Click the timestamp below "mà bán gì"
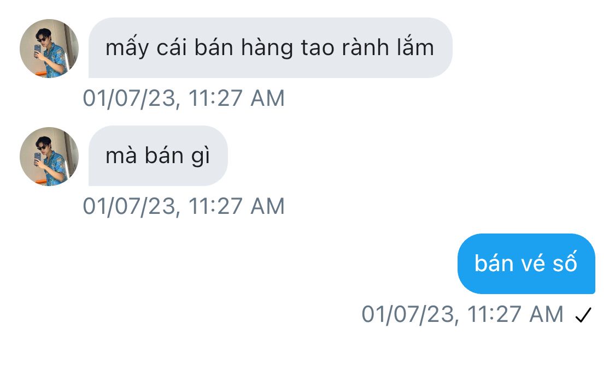Screen dimensions: 615x365 coord(184,206)
